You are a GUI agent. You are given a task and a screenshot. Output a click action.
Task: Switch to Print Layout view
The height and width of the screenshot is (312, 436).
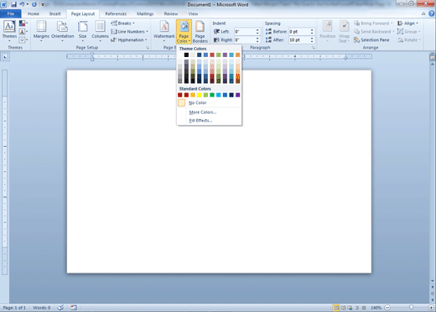(x=336, y=308)
